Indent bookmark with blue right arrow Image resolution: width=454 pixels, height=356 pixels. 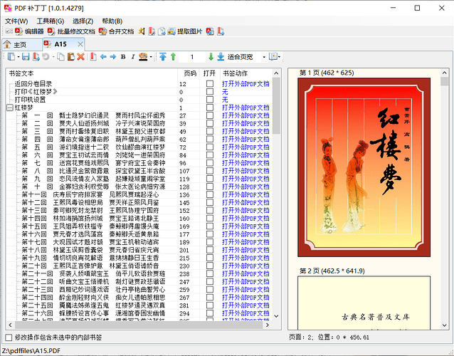(x=113, y=57)
